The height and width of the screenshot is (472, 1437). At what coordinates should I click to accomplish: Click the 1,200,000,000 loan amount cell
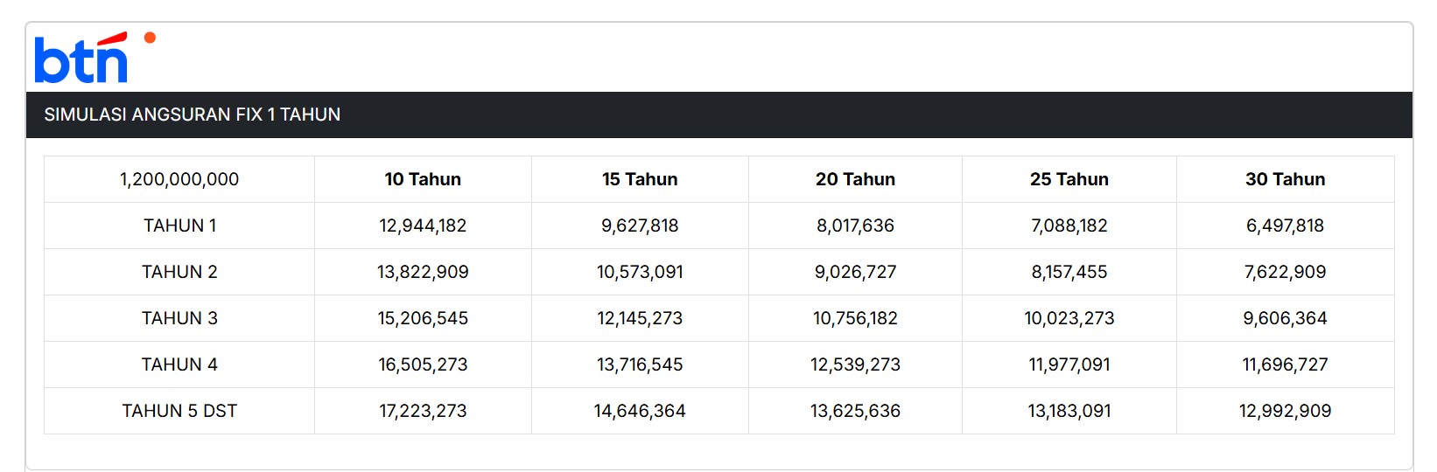click(179, 179)
